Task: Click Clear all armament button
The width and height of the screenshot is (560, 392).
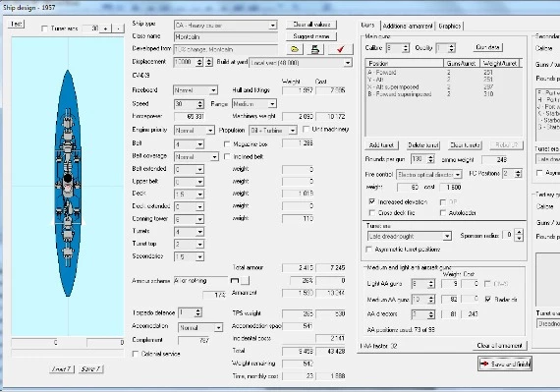Action: pyautogui.click(x=499, y=345)
